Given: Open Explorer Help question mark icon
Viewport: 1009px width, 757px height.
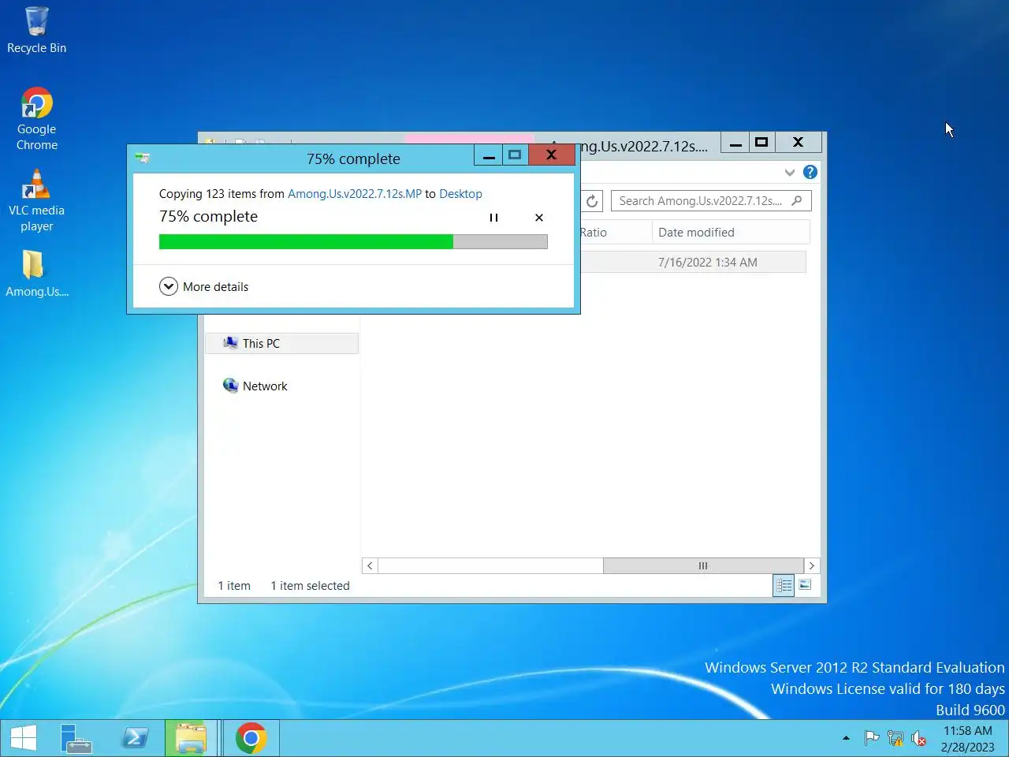Looking at the screenshot, I should tap(810, 172).
